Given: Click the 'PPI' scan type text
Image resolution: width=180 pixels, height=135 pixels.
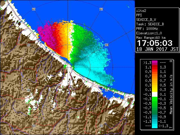Looking at the screenshot, I should click(x=139, y=15).
